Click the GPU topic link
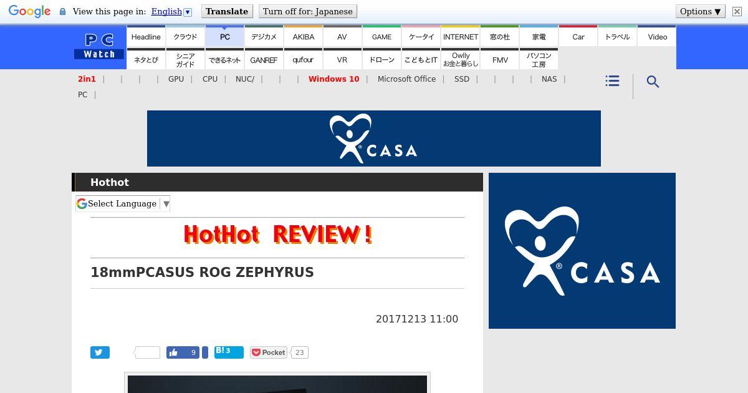748x393 pixels. coord(176,79)
